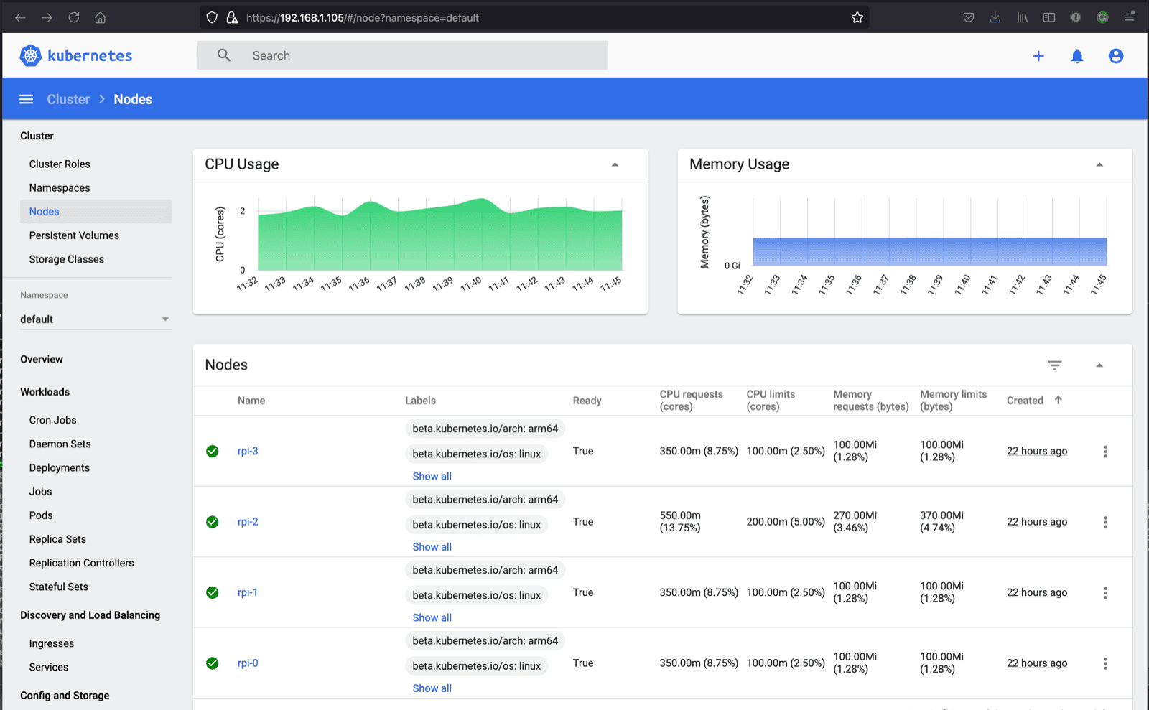Open the notifications bell
The height and width of the screenshot is (710, 1149).
point(1077,55)
